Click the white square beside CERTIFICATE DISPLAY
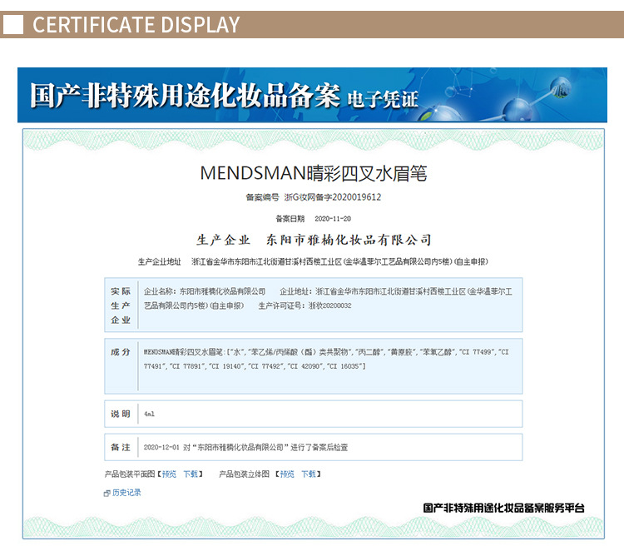Viewport: 624px width, 551px height. click(x=12, y=25)
